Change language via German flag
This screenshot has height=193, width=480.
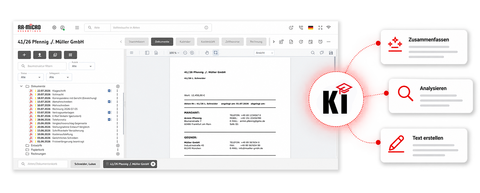(x=311, y=28)
